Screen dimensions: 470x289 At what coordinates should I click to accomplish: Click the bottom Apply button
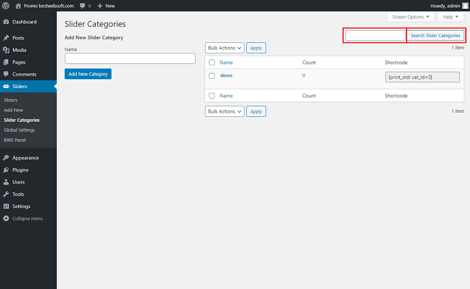pyautogui.click(x=256, y=112)
